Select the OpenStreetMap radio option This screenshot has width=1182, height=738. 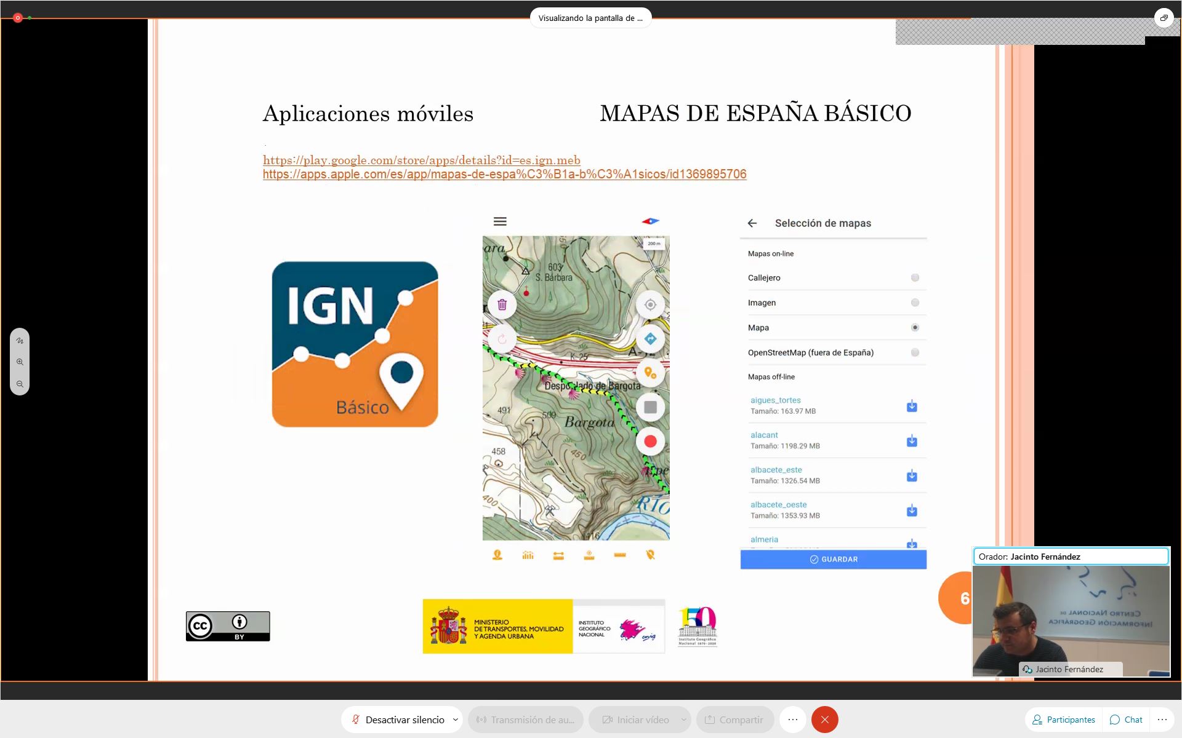coord(915,352)
